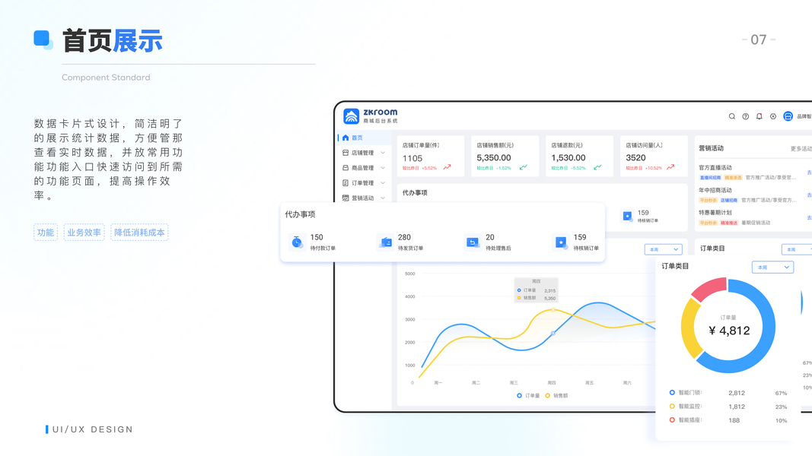
Task: Select 店铺管理 in the sidebar
Action: 363,153
